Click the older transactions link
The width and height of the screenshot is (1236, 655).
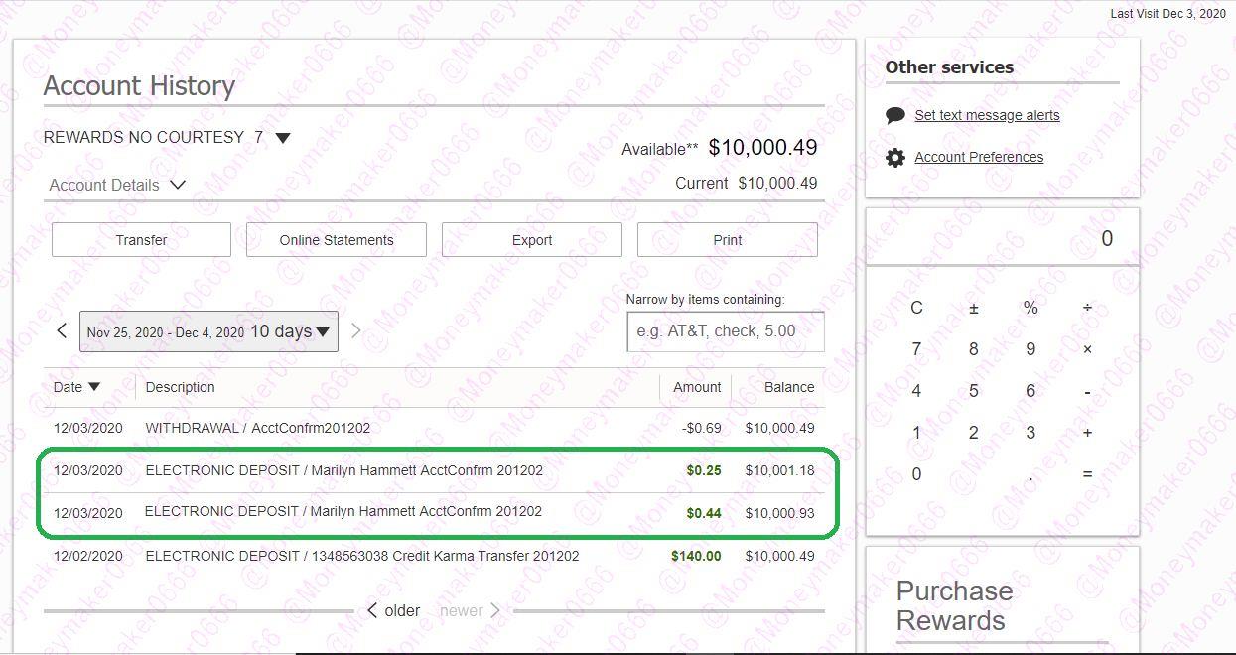click(x=394, y=611)
